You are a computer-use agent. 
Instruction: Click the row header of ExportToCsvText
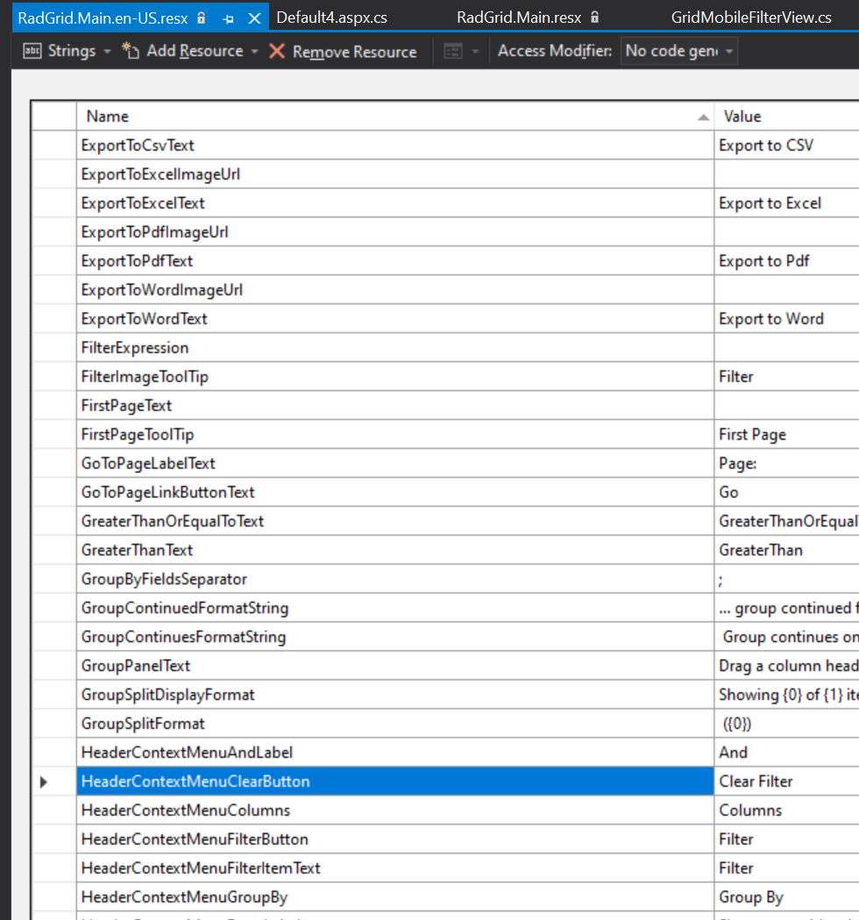(x=54, y=145)
